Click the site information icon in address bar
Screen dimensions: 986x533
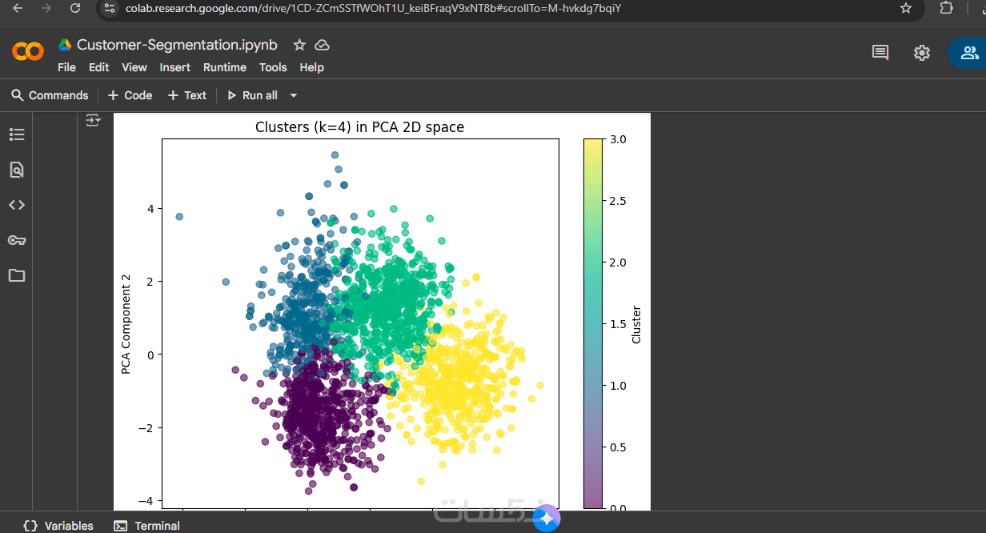110,8
